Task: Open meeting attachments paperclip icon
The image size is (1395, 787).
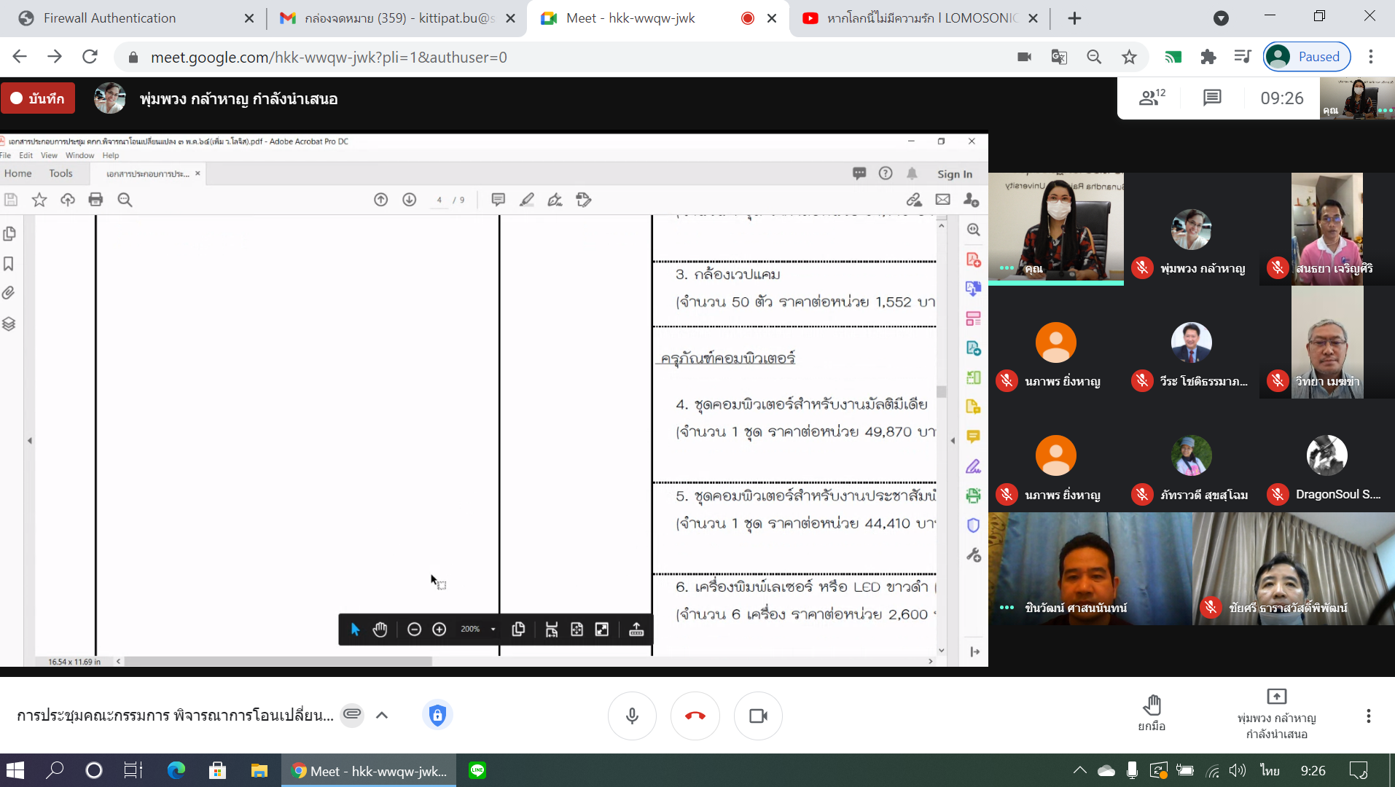Action: tap(352, 714)
